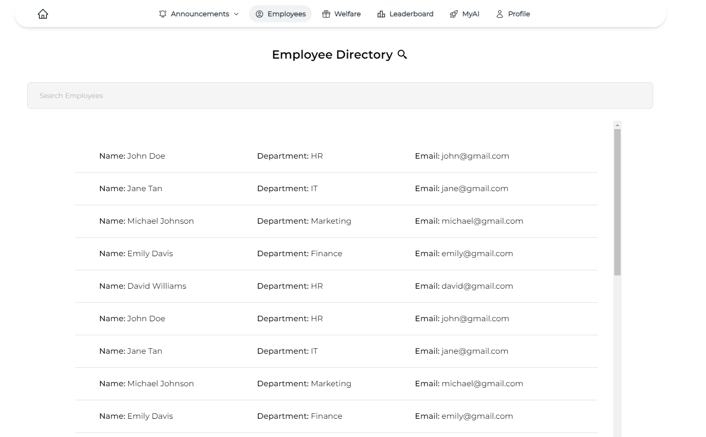Click the Announcements bell icon
Viewport: 706px width, 437px height.
[x=163, y=14]
